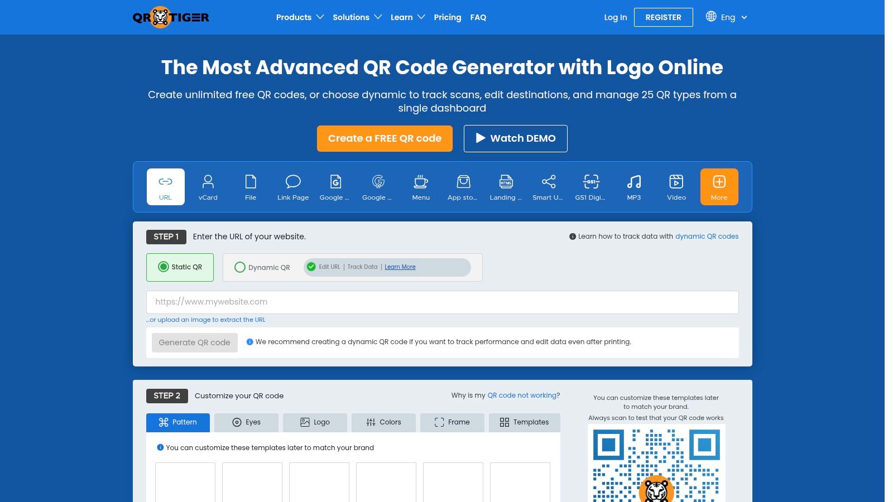893x502 pixels.
Task: Pick the File QR type
Action: pyautogui.click(x=251, y=187)
